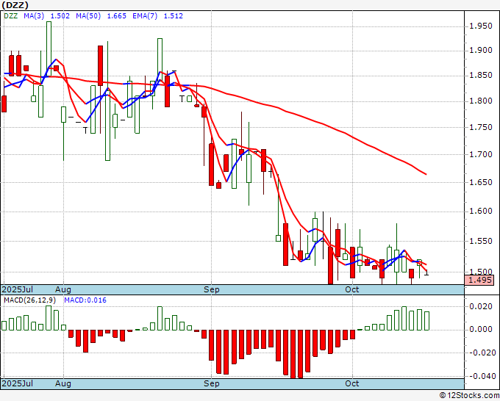This screenshot has height=401, width=500.
Task: Click Sep on the MACD panel axis
Action: click(x=212, y=383)
